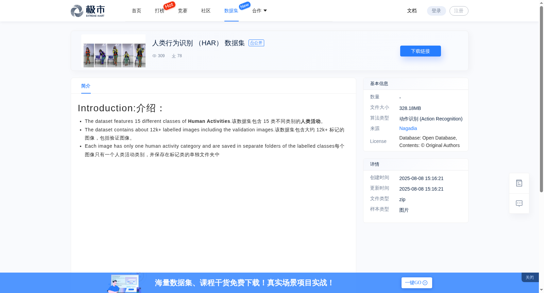Go to 竞赛 competitions page
Screen dimensions: 544x293
183,11
